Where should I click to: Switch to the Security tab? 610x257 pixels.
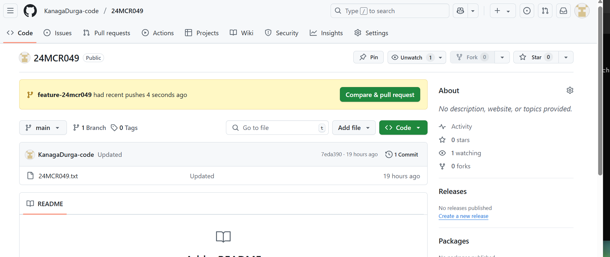(x=282, y=33)
